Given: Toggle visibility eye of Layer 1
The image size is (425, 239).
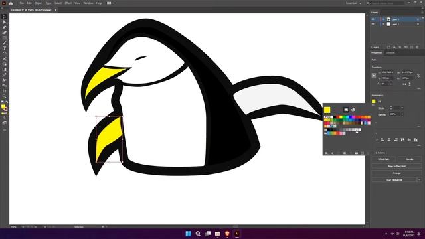Looking at the screenshot, I should (x=373, y=24).
